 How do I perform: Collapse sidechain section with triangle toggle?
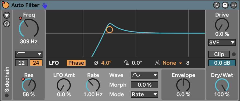click(x=7, y=15)
